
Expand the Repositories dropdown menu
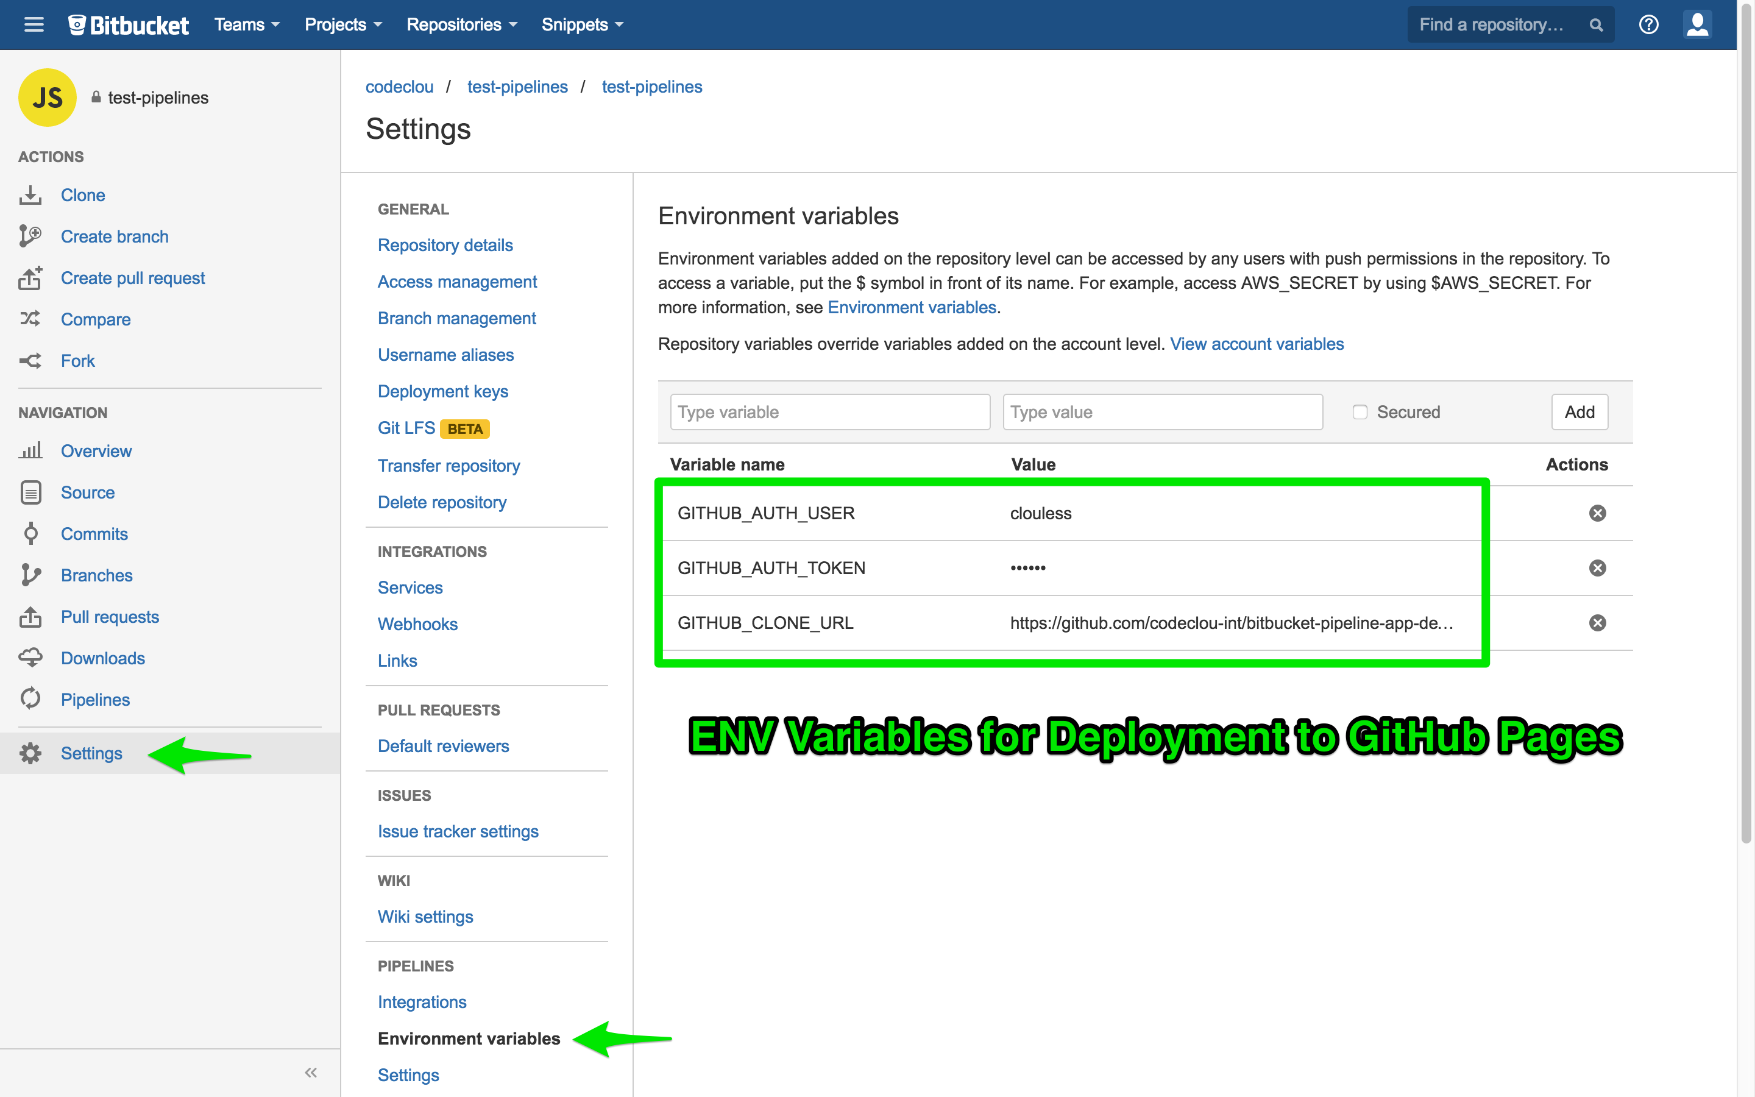point(462,24)
